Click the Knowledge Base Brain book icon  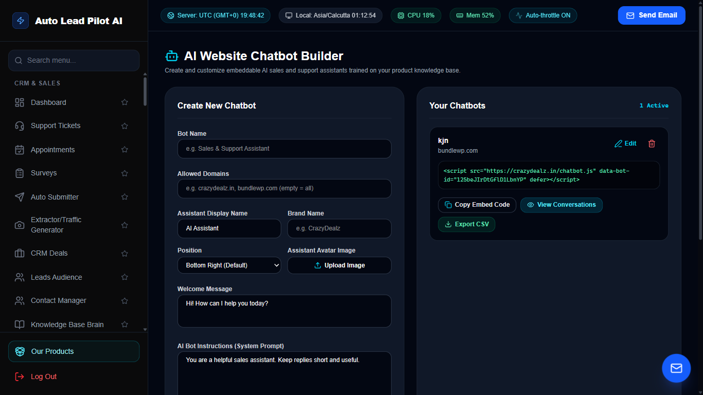pyautogui.click(x=20, y=325)
